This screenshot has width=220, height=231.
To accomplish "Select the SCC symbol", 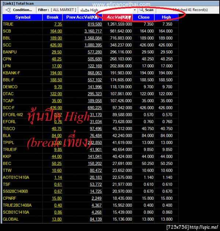I will (7, 45).
